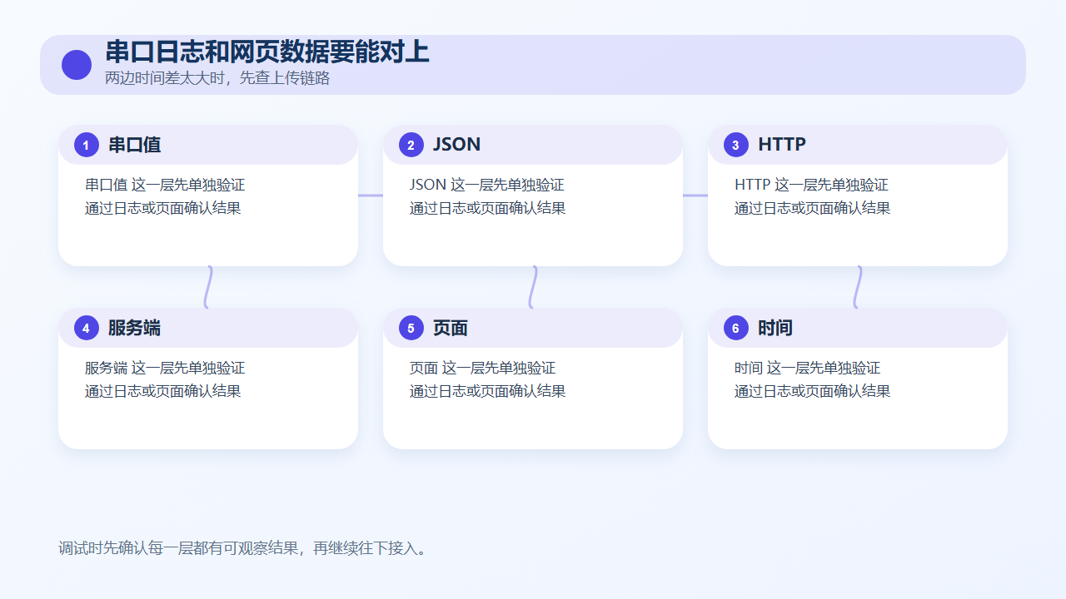The image size is (1066, 599).
Task: Click the line 服务端 这一层先单独验证
Action: tap(165, 368)
